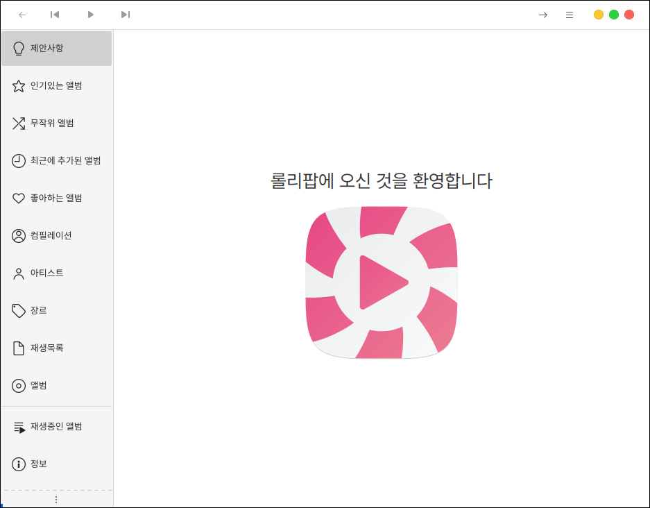This screenshot has width=650, height=508.
Task: Click the Lollypop logo image
Action: coord(382,282)
